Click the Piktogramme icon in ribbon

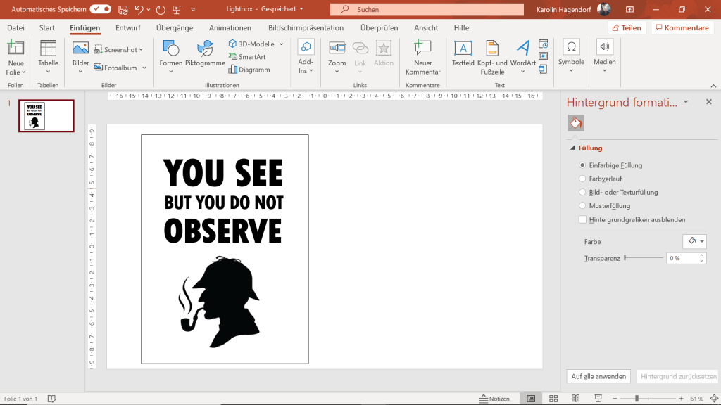pos(205,49)
